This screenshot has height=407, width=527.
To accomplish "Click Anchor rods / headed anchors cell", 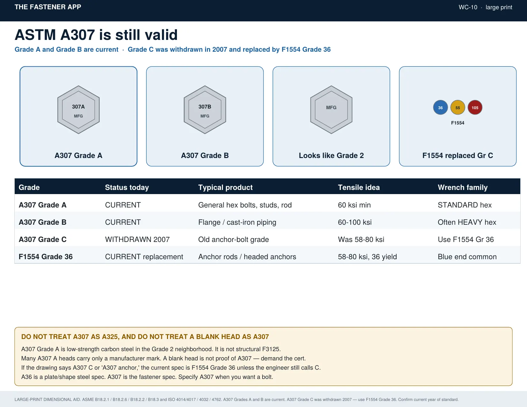I will (x=247, y=257).
